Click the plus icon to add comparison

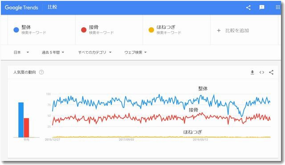[x=219, y=31]
